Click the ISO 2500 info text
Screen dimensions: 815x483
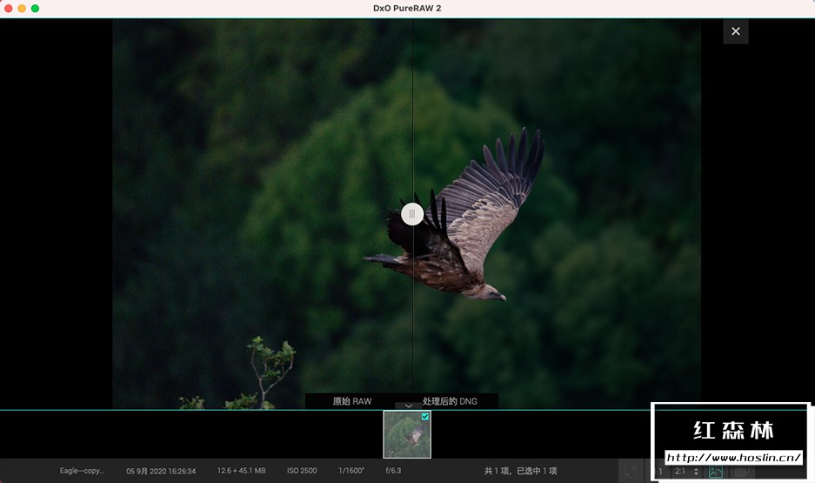point(302,471)
